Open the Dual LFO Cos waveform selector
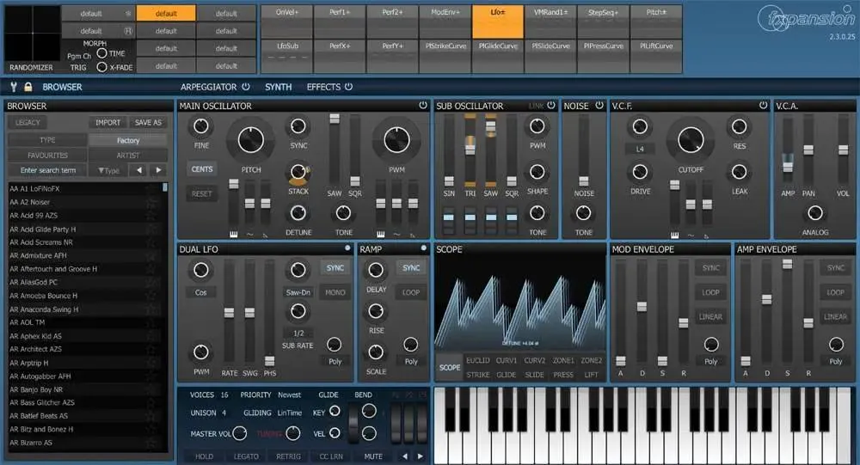 (200, 292)
